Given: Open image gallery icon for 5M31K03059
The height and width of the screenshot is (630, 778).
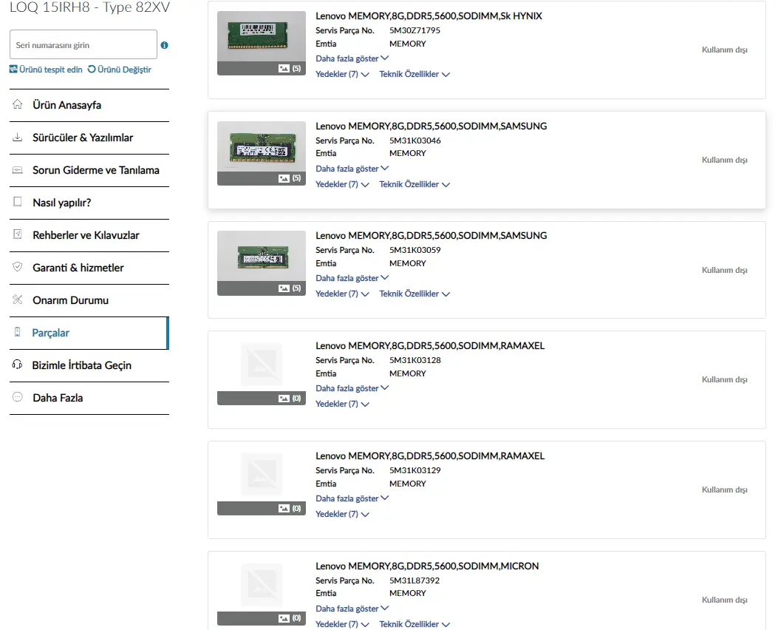Looking at the screenshot, I should 284,288.
